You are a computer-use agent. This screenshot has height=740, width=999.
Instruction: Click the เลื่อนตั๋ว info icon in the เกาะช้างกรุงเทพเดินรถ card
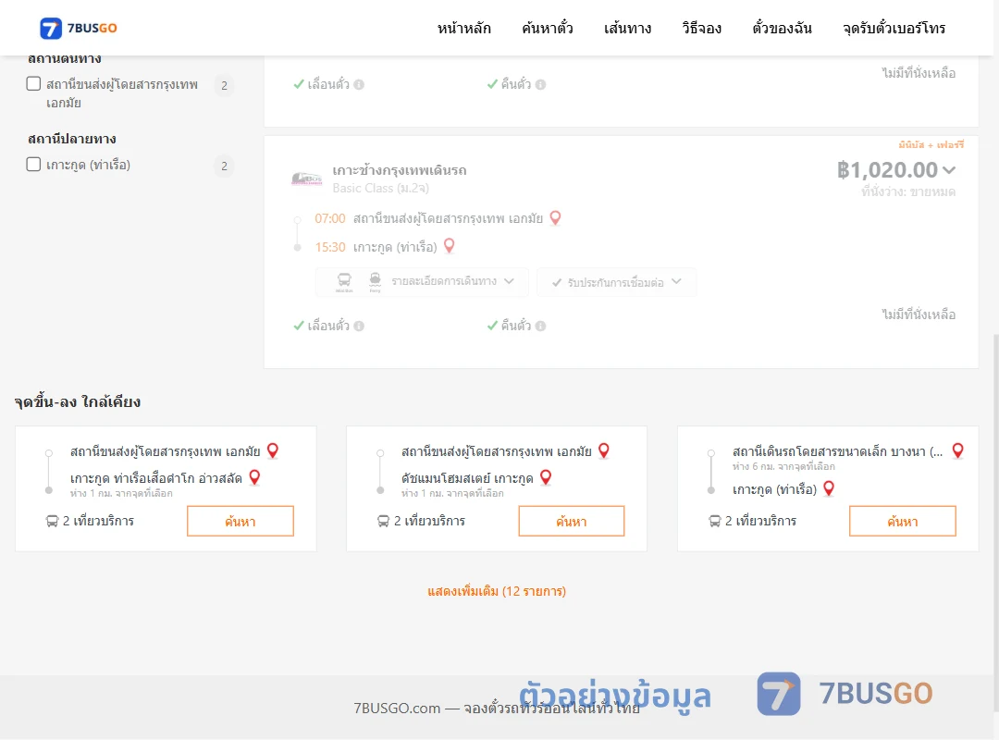[x=359, y=326]
